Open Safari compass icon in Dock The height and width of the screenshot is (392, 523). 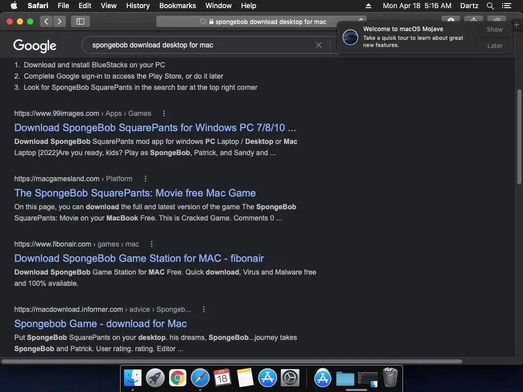(200, 378)
